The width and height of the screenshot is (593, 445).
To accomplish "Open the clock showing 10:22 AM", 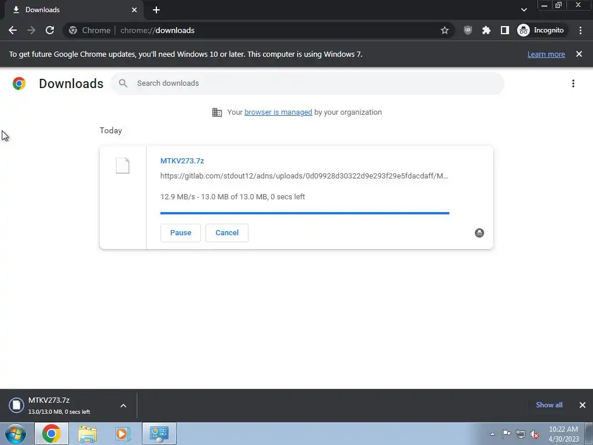I will click(563, 434).
